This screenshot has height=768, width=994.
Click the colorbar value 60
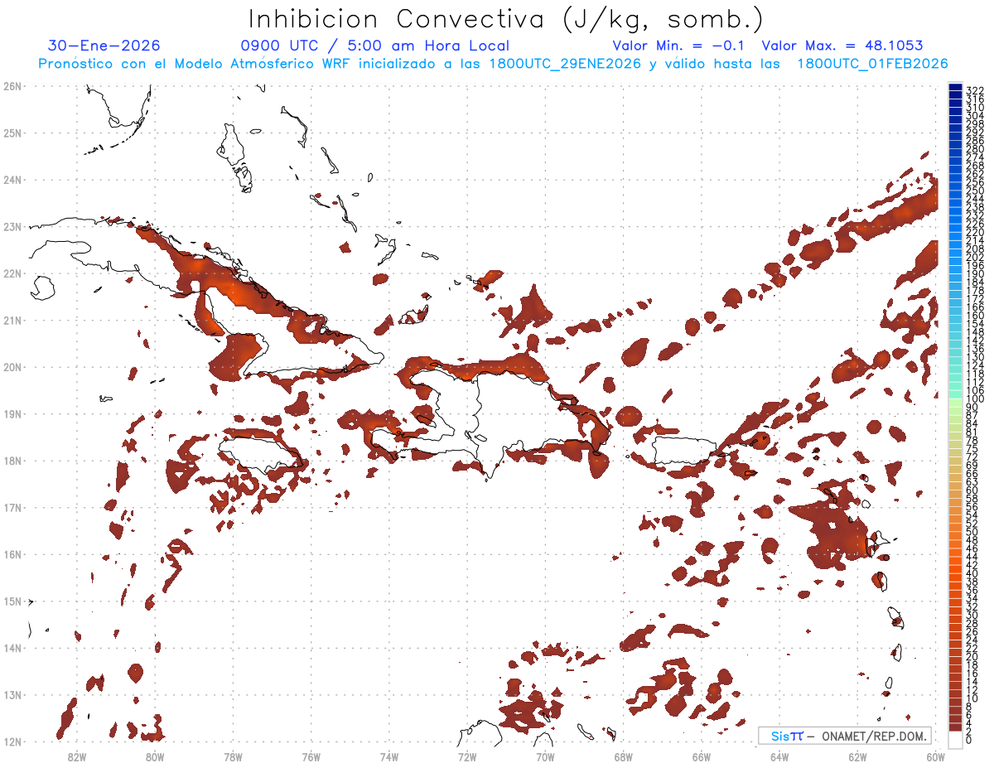[x=973, y=490]
